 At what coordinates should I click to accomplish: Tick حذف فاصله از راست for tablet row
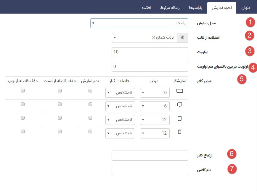point(60,118)
